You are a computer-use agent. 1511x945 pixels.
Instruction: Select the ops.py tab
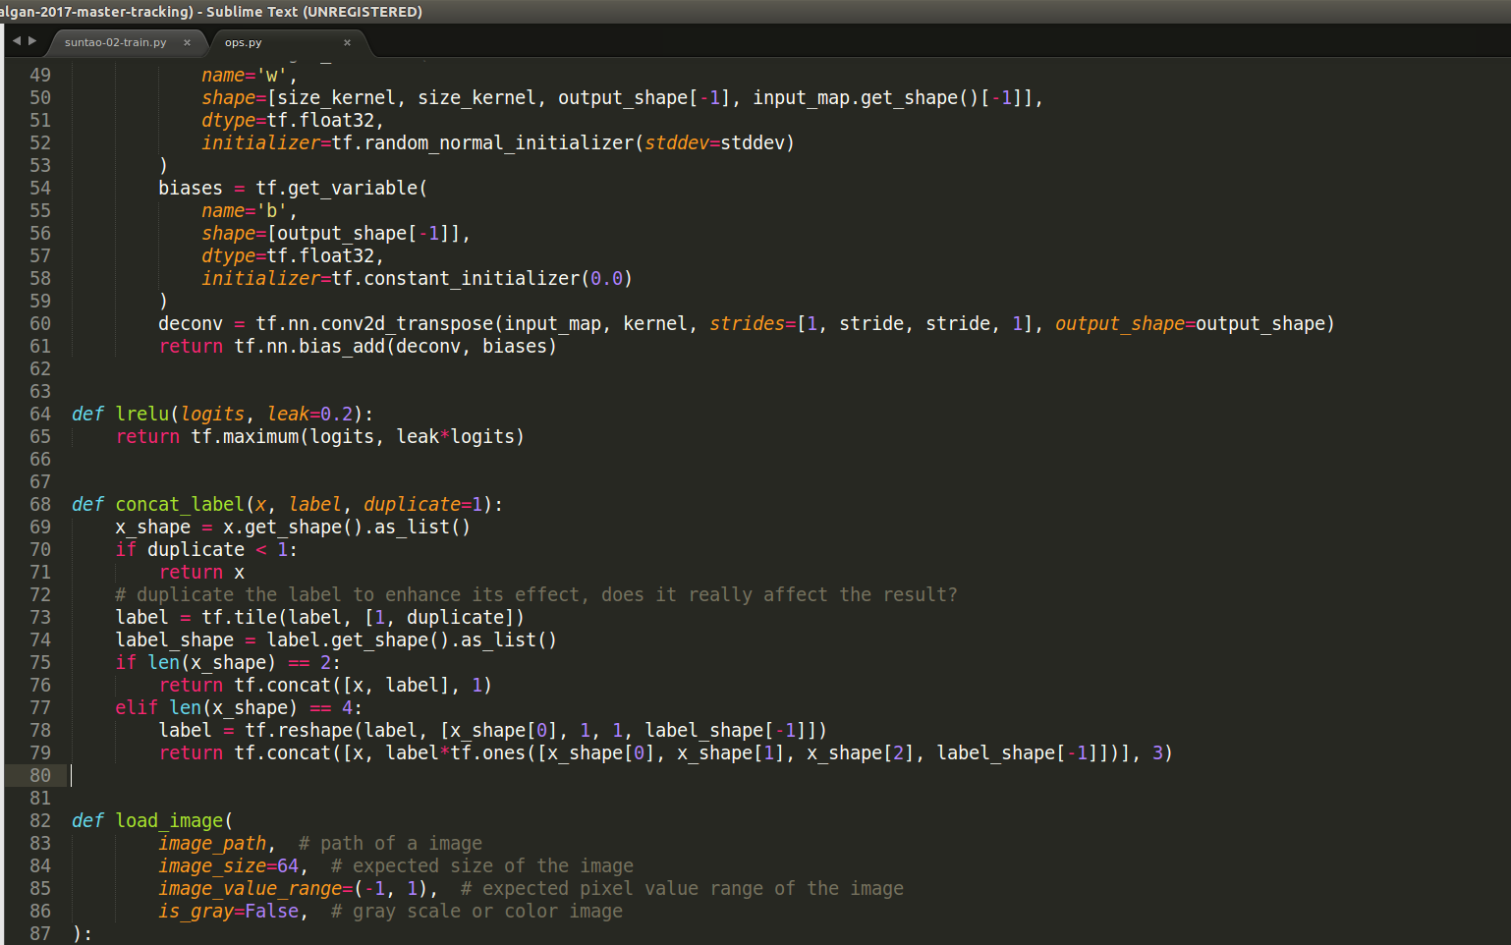243,42
